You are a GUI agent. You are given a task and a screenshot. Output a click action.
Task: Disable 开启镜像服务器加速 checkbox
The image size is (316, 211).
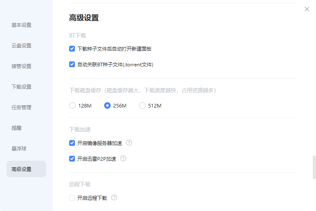[72, 143]
